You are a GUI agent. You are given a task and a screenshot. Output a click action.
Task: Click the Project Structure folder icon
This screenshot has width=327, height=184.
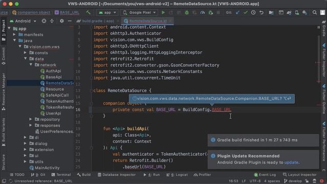pos(271,12)
